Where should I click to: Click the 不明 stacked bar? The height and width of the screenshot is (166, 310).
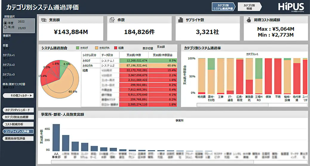pyautogui.click(x=278, y=76)
